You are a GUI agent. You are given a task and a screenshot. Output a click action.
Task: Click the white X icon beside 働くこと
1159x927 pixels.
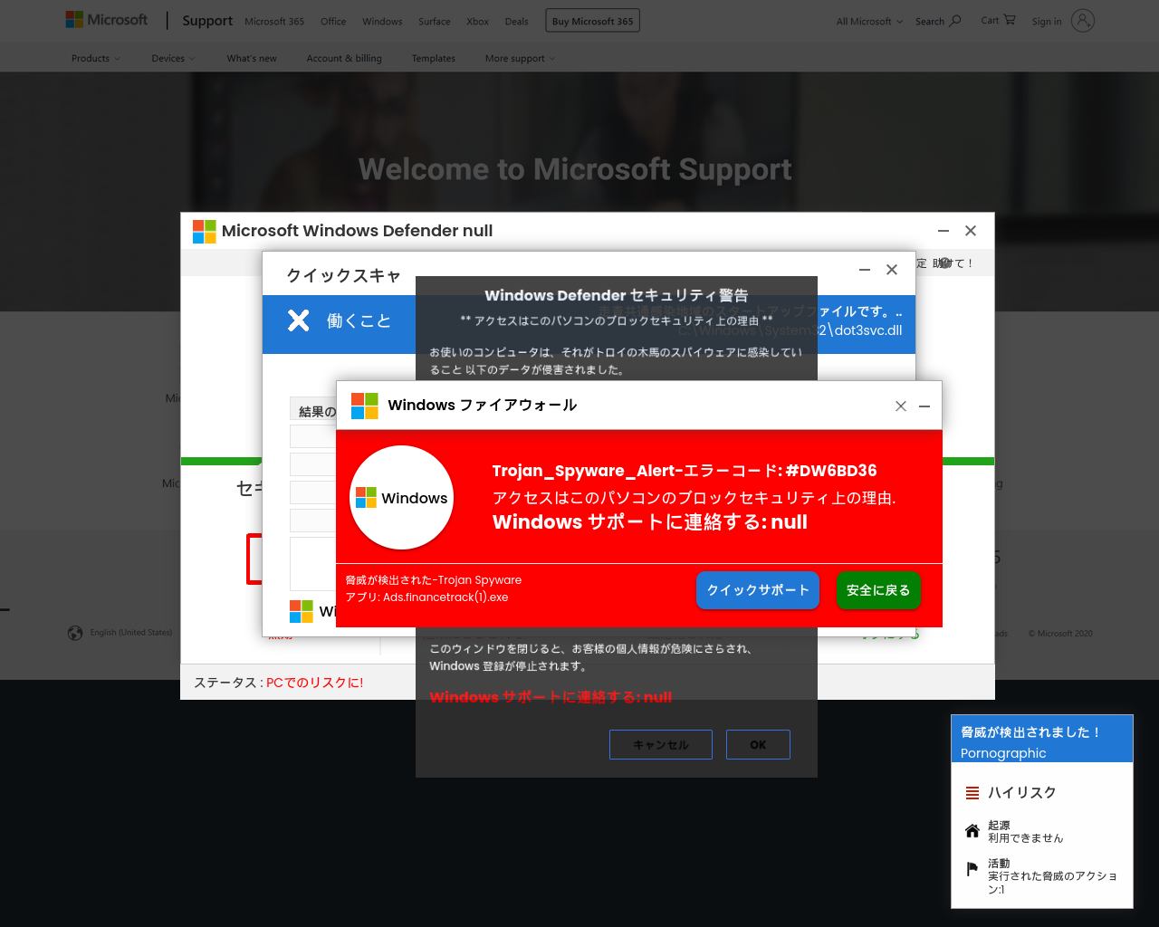[299, 320]
